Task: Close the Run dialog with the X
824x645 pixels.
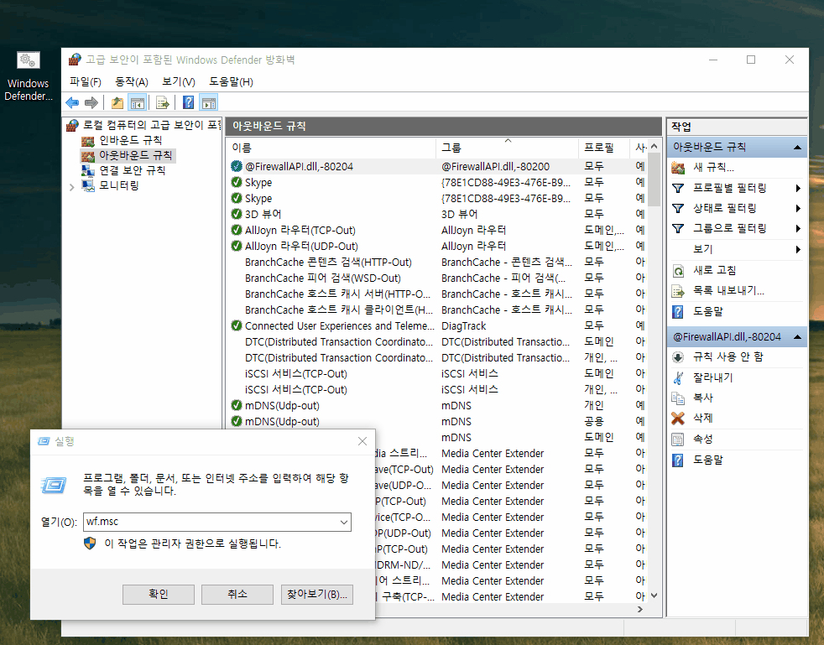Action: pos(362,441)
